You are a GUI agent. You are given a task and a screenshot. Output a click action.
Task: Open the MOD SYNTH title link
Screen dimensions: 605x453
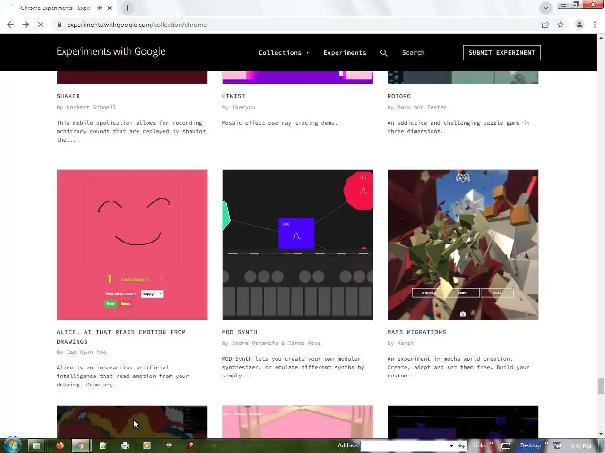click(240, 332)
